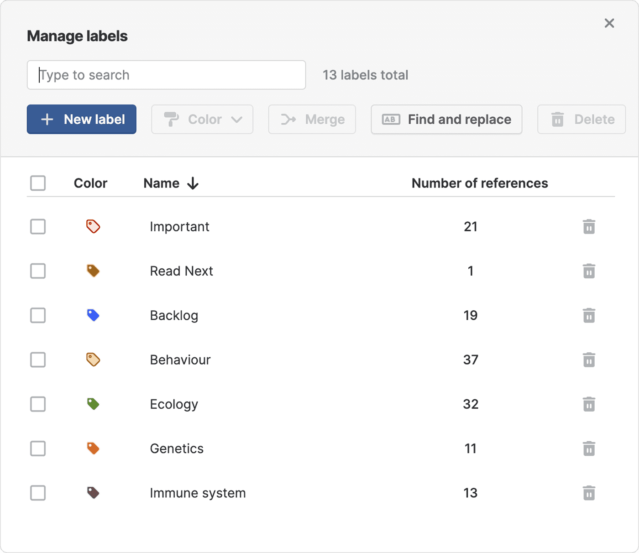The image size is (639, 553).
Task: Open Find and replace tool
Action: point(446,120)
